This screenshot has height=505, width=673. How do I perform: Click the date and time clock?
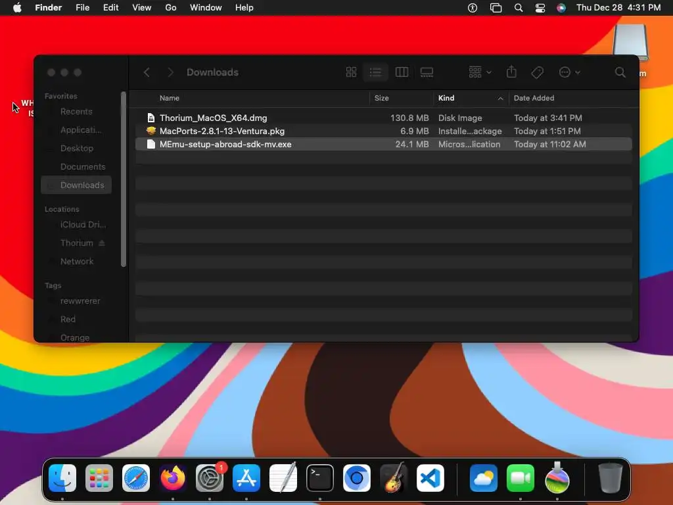pyautogui.click(x=618, y=8)
